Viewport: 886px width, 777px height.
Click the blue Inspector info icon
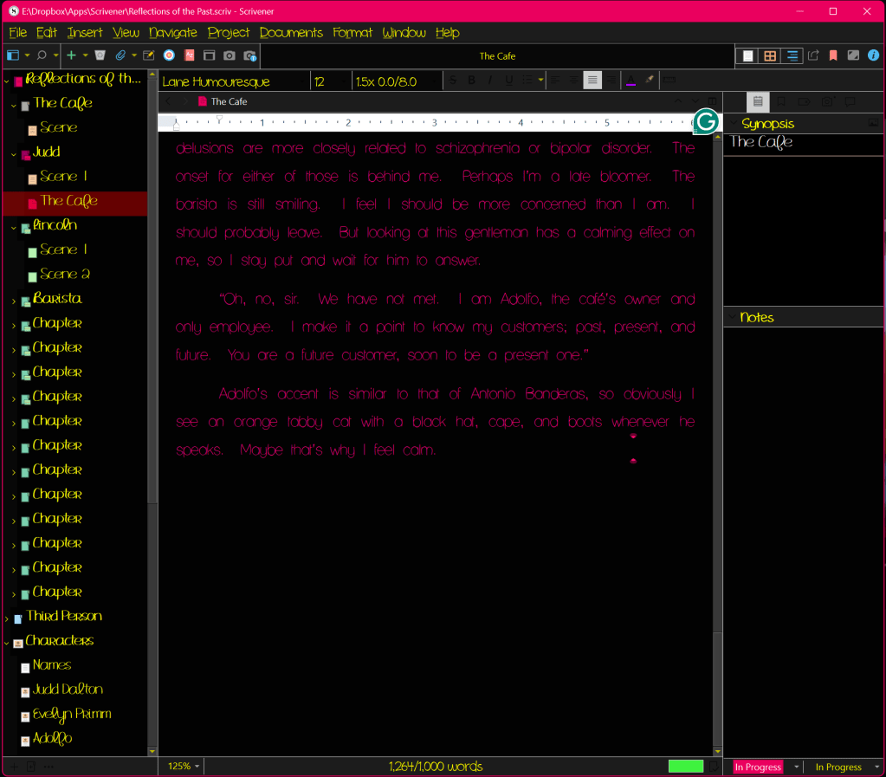click(872, 55)
